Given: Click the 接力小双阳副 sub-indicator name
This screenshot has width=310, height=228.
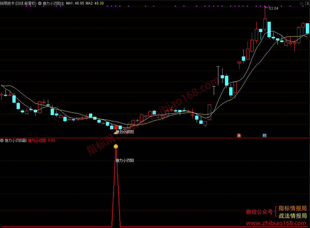Looking at the screenshot, I should [x=16, y=140].
